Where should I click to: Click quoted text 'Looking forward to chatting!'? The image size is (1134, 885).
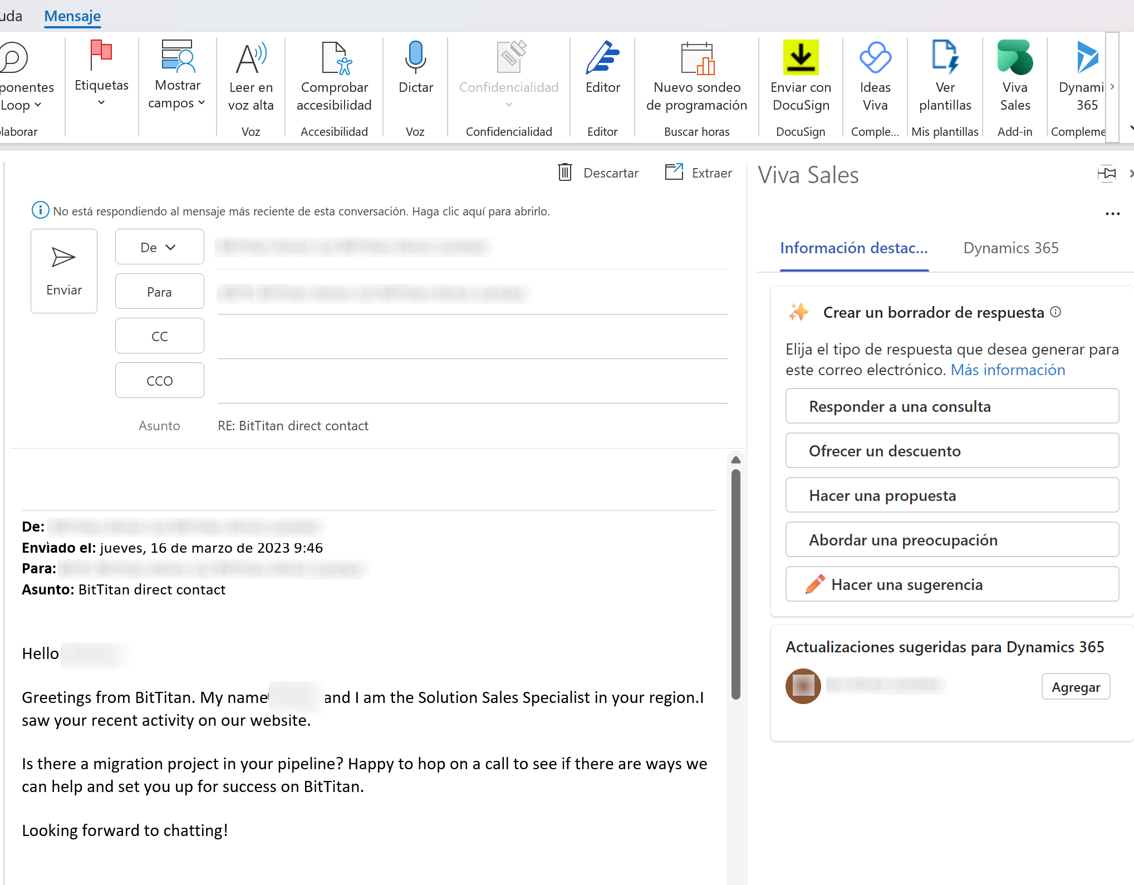click(125, 830)
